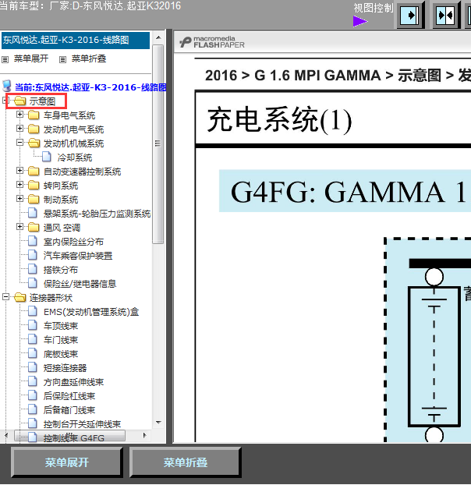Collapse the 示意图 root node
The height and width of the screenshot is (485, 471).
4,100
